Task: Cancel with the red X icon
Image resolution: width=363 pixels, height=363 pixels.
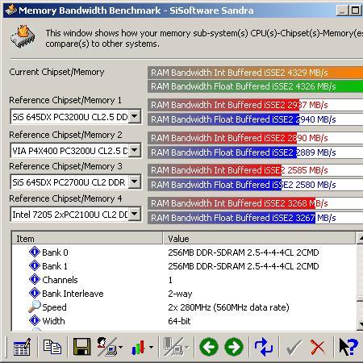Action: click(318, 347)
